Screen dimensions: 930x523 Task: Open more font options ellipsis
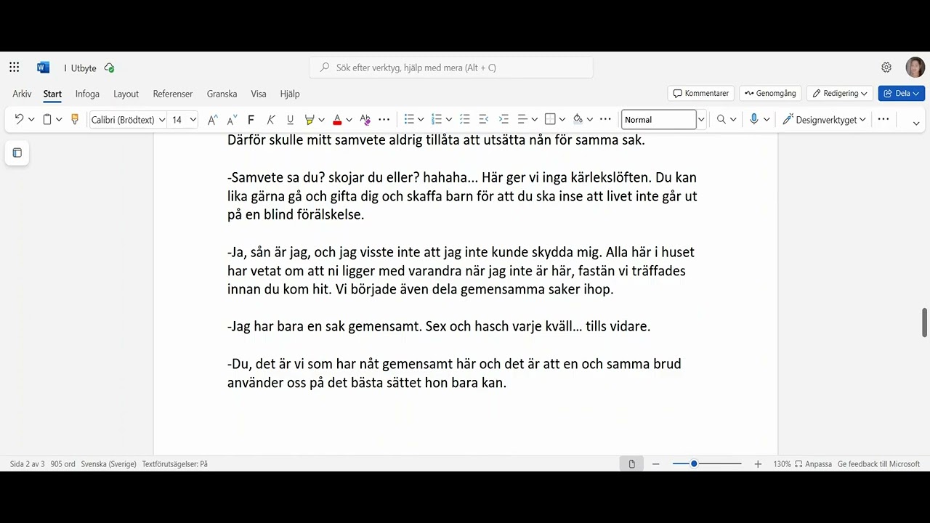pos(384,120)
